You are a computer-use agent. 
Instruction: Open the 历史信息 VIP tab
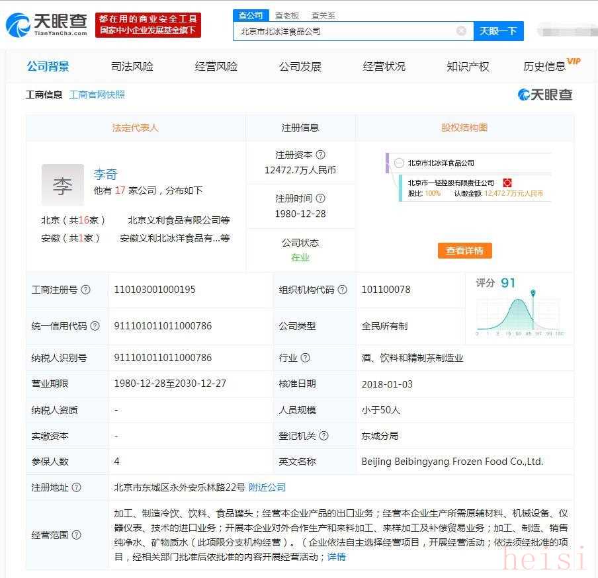(552, 65)
